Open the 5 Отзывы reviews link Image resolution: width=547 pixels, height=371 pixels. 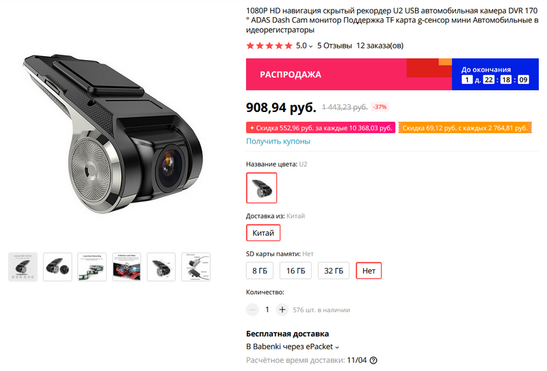tap(334, 46)
